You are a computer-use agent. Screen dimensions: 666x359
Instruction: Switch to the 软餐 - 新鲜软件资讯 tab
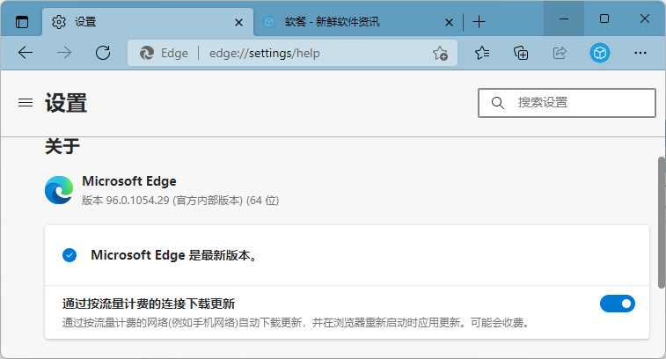click(x=352, y=22)
